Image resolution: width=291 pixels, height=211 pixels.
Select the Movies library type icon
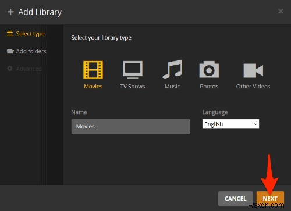tap(93, 70)
